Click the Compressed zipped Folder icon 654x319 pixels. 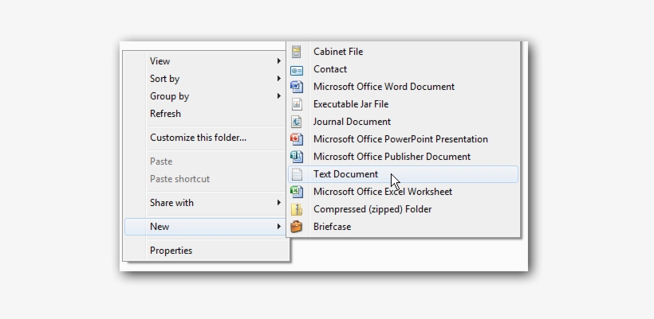[296, 209]
